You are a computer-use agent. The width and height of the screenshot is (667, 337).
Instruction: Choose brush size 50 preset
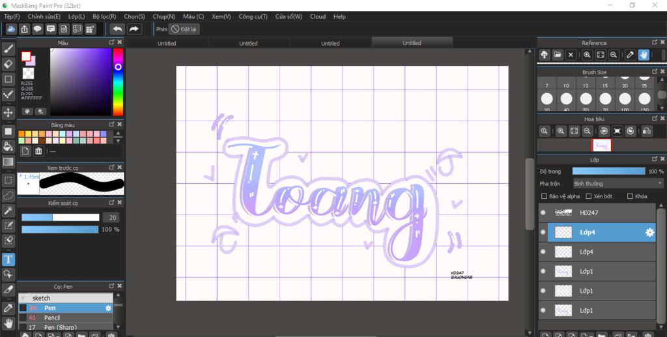586,98
